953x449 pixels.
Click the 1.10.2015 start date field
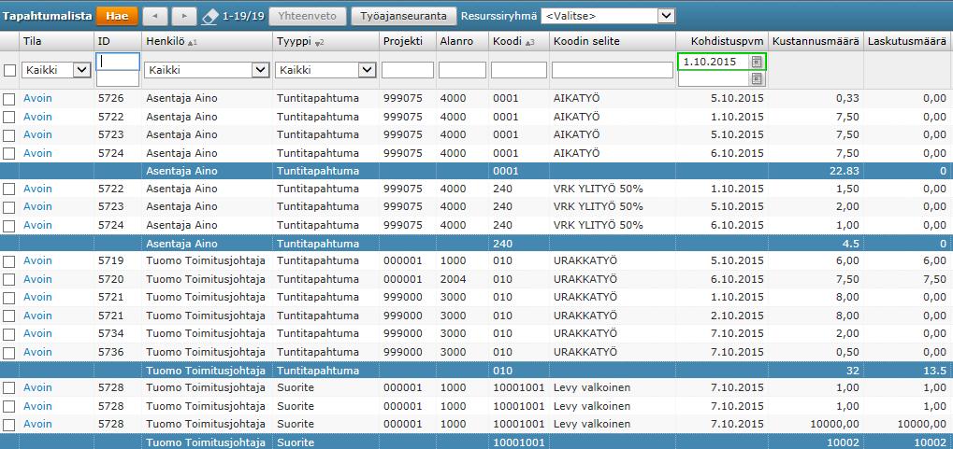pos(714,62)
